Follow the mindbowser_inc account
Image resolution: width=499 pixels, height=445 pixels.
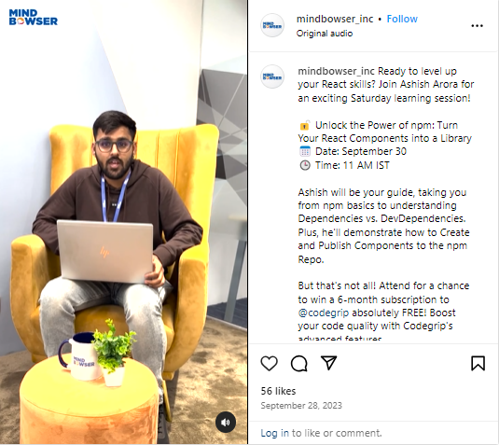click(402, 19)
